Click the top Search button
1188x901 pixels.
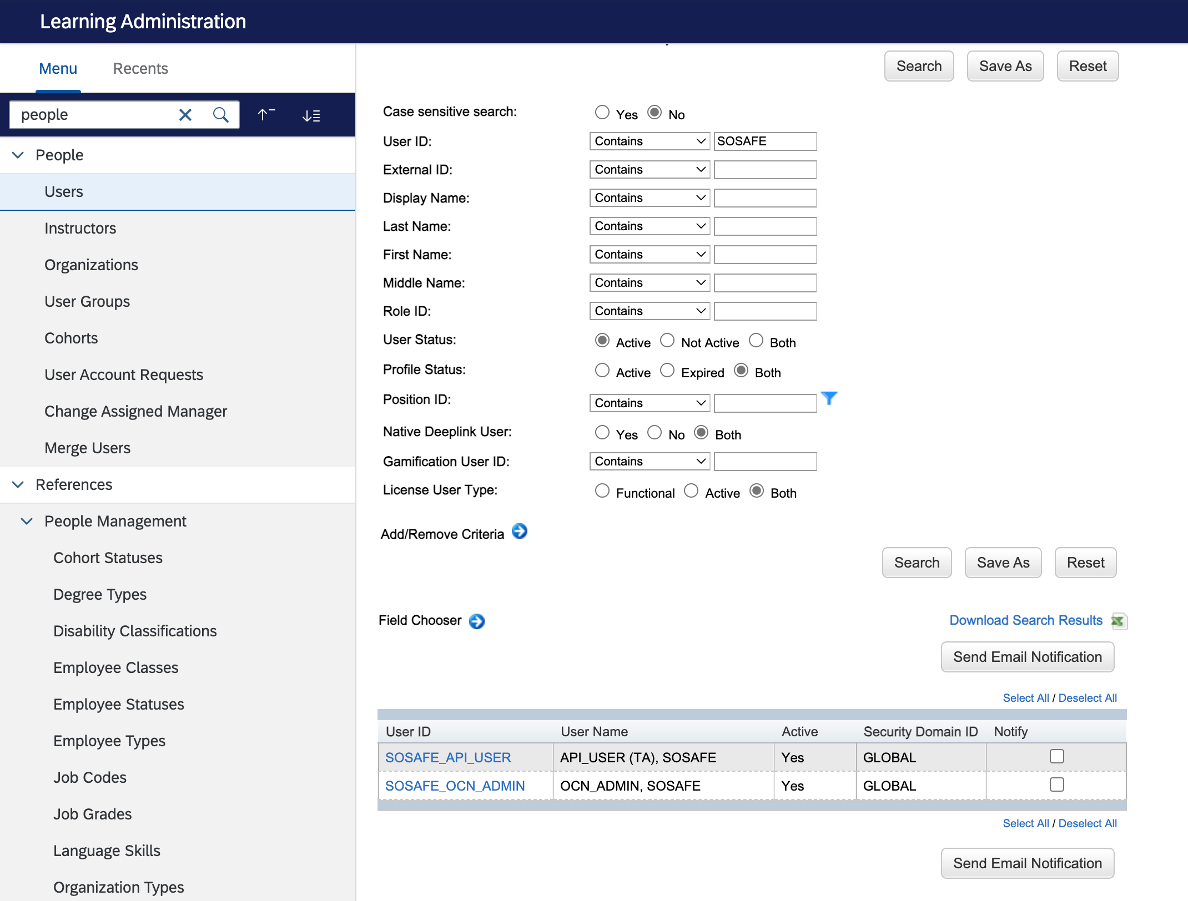[919, 67]
